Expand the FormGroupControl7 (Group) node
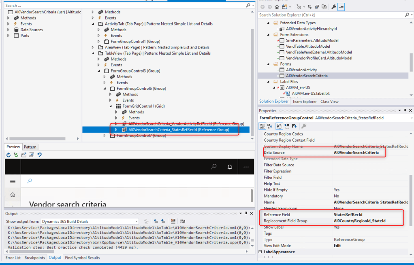 pyautogui.click(x=105, y=136)
